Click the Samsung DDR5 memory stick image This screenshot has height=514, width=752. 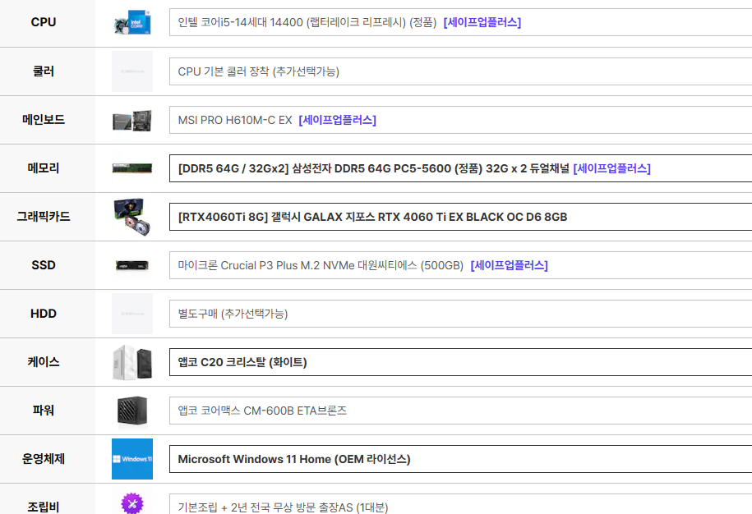[x=132, y=168]
